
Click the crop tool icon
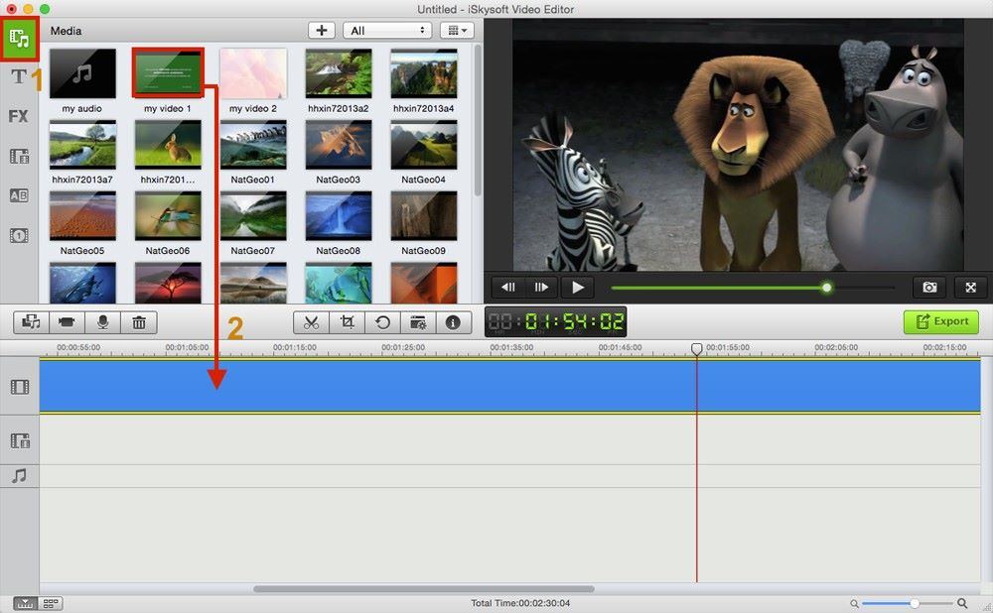(347, 322)
